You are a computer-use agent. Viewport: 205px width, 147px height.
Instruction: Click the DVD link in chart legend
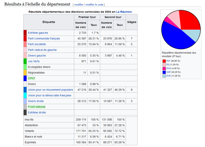[169, 76]
